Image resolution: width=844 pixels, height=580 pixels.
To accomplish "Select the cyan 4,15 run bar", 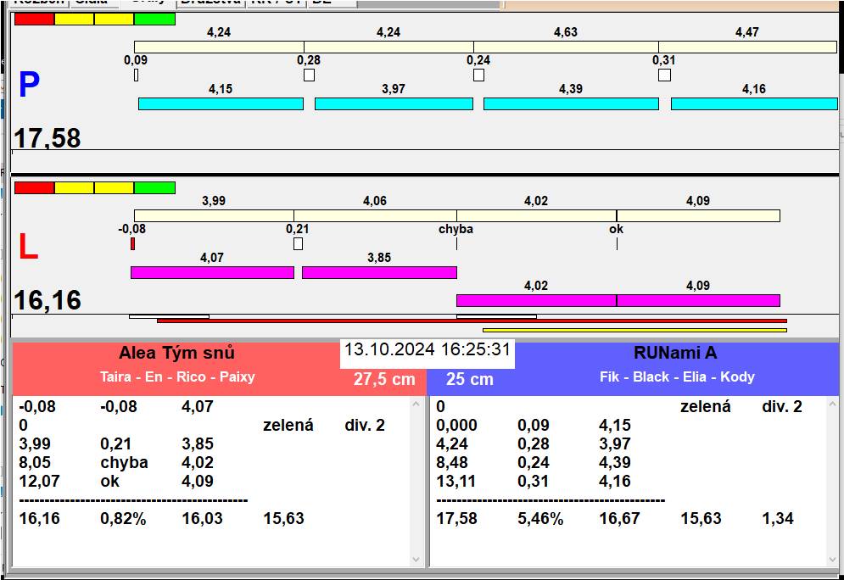I will (x=221, y=103).
